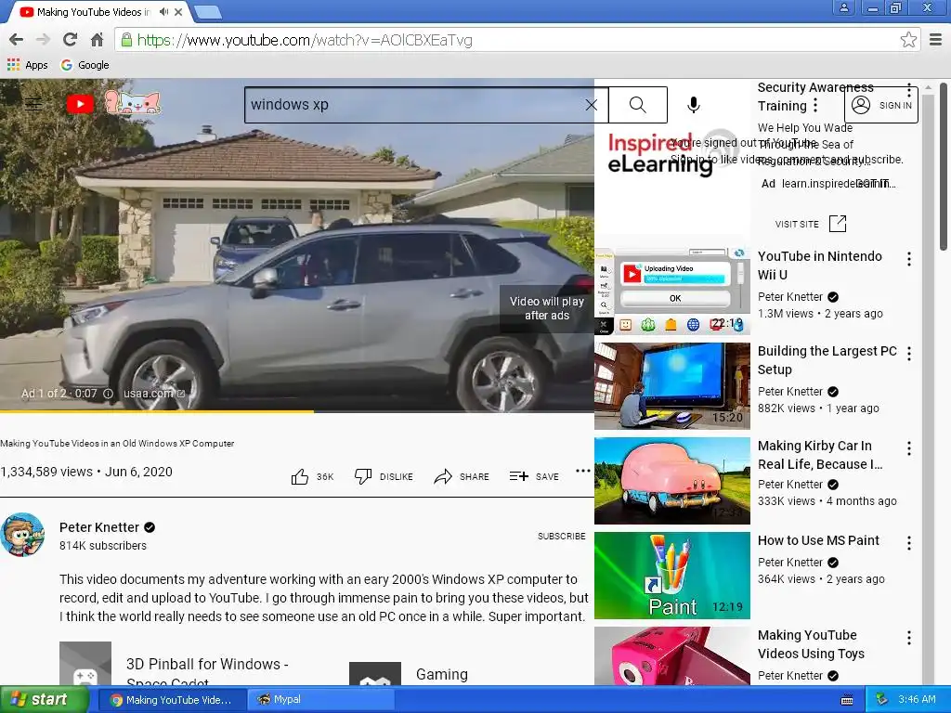This screenshot has width=951, height=713.
Task: Open Making YouTube Videos Using Toys title
Action: pos(811,644)
